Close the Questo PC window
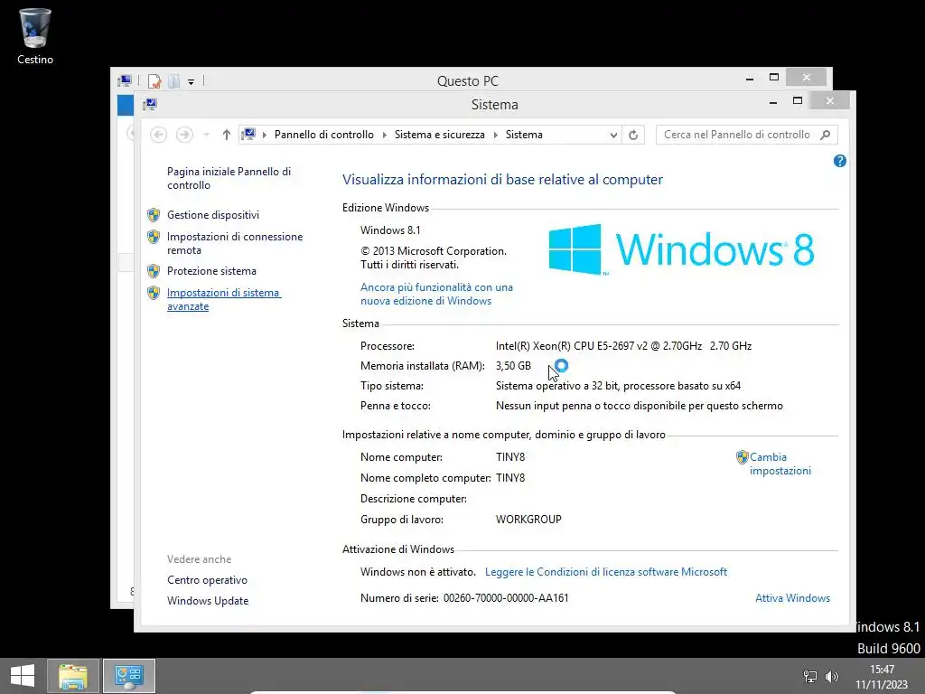The width and height of the screenshot is (925, 694). point(807,78)
